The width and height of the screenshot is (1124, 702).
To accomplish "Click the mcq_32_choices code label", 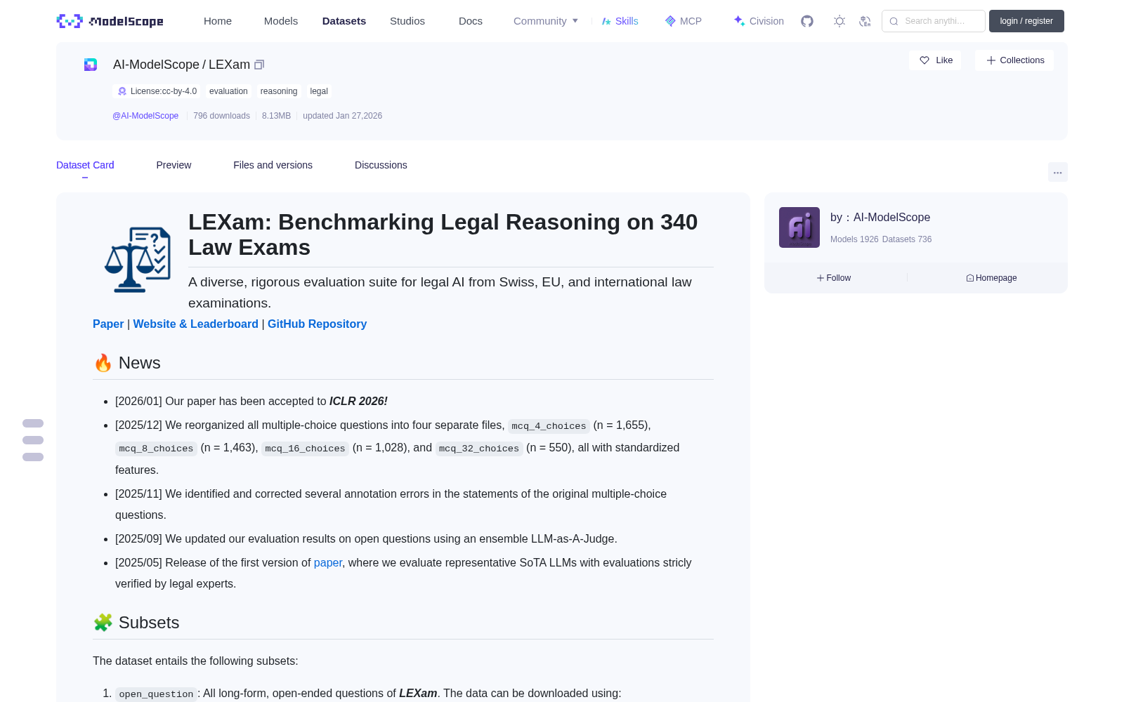I will (479, 449).
